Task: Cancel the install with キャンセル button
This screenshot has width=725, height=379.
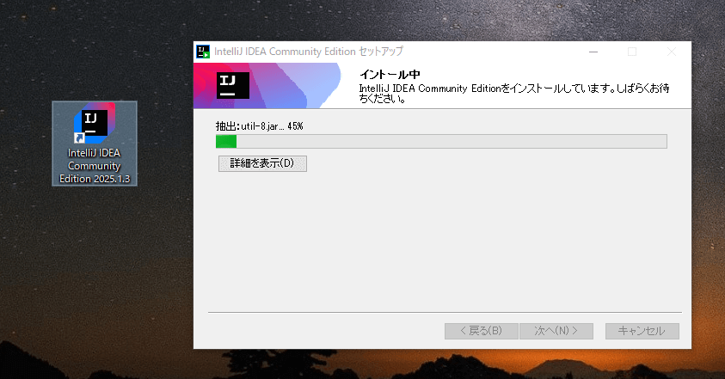Action: (x=642, y=331)
